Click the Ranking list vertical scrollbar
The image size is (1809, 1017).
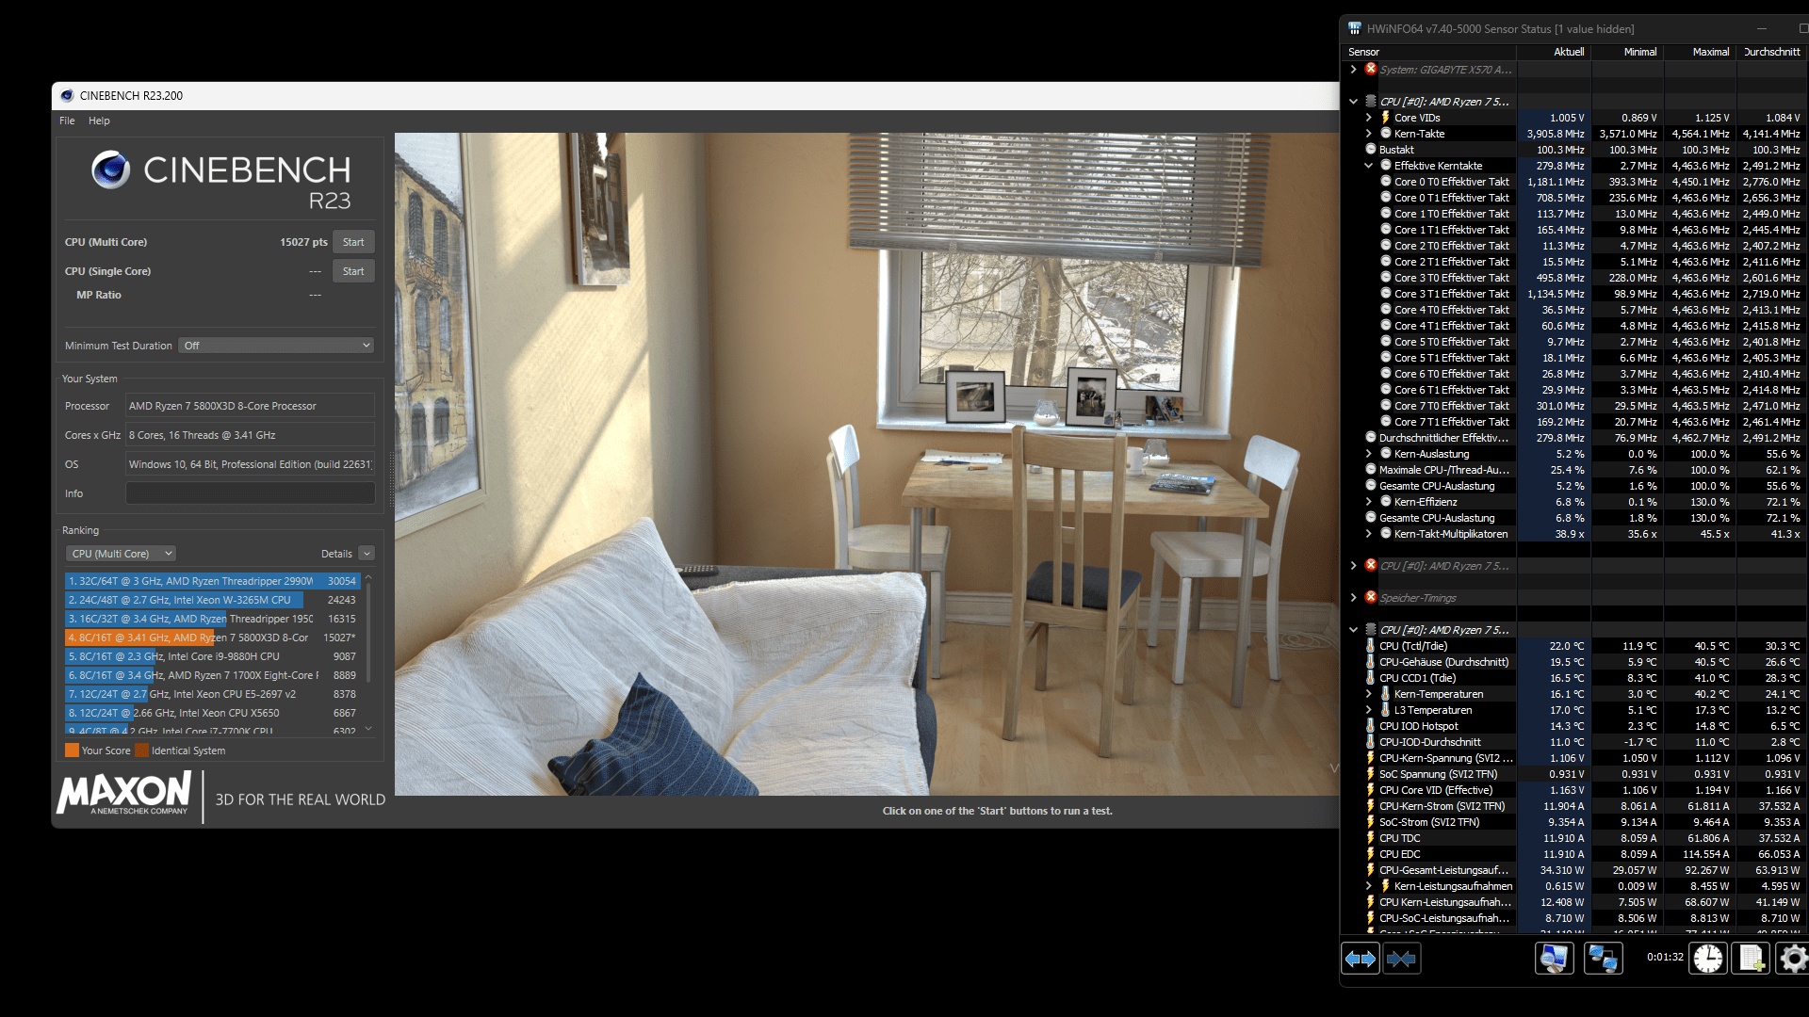368,631
